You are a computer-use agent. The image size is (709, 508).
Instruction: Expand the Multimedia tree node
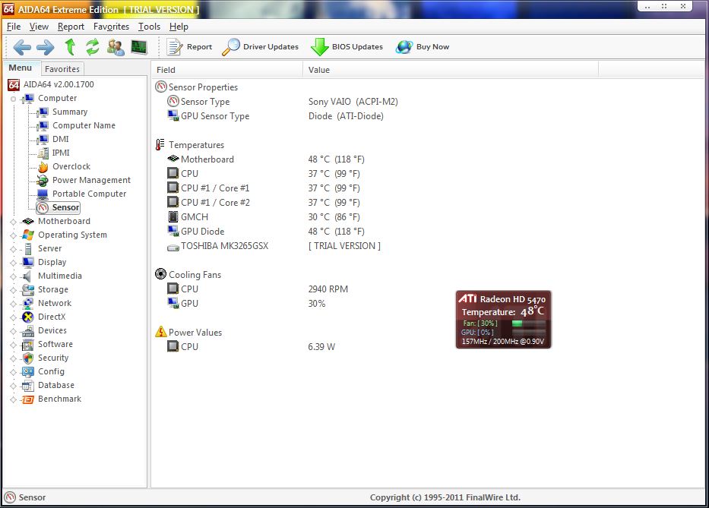tap(13, 276)
